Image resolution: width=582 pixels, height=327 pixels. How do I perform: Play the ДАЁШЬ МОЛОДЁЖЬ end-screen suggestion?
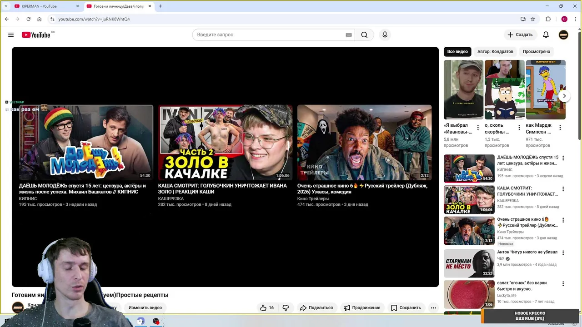click(x=86, y=143)
